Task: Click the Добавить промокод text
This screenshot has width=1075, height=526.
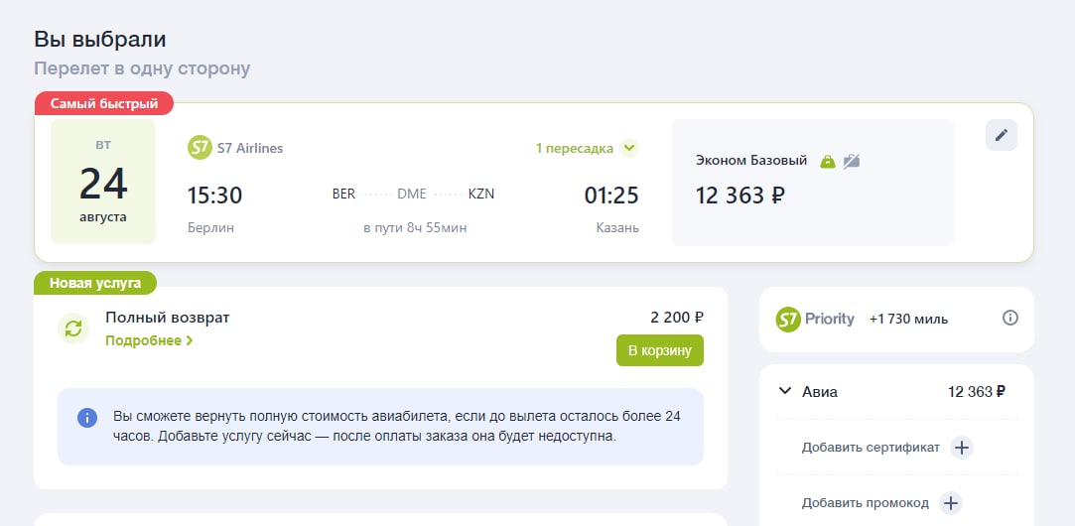Action: (866, 503)
